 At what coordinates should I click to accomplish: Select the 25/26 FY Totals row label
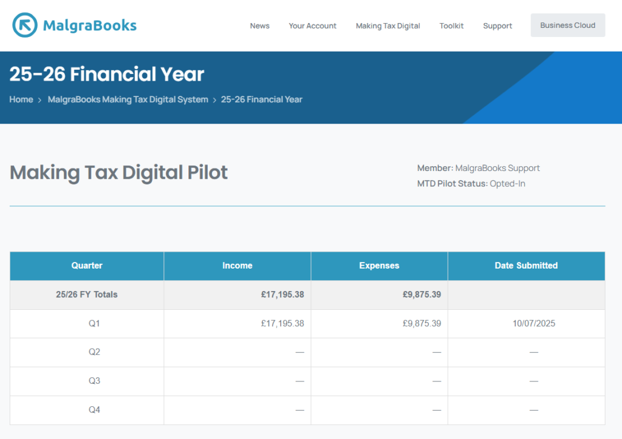tap(86, 295)
